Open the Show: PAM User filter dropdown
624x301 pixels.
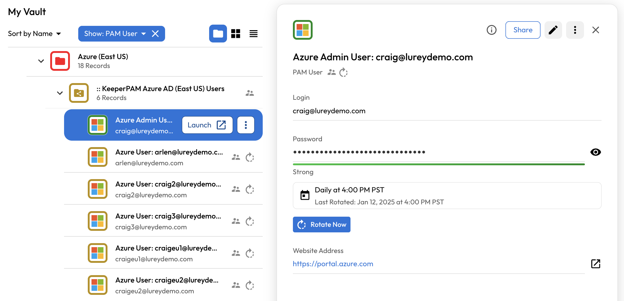(115, 34)
